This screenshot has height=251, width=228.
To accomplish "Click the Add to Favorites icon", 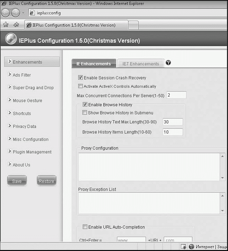I will coord(16,24).
